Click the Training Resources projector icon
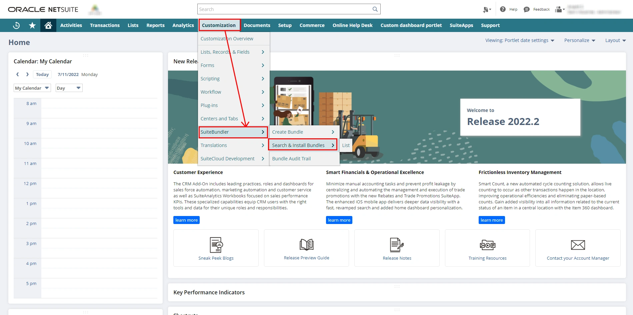The width and height of the screenshot is (633, 315). pos(487,245)
